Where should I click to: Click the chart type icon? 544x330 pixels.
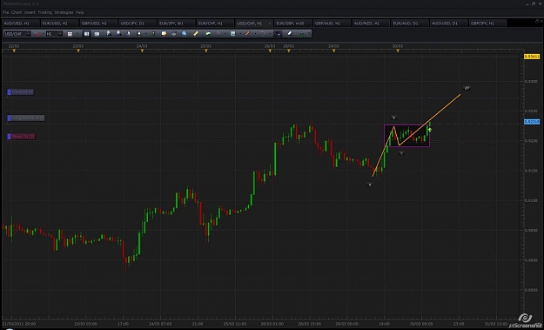[x=70, y=34]
